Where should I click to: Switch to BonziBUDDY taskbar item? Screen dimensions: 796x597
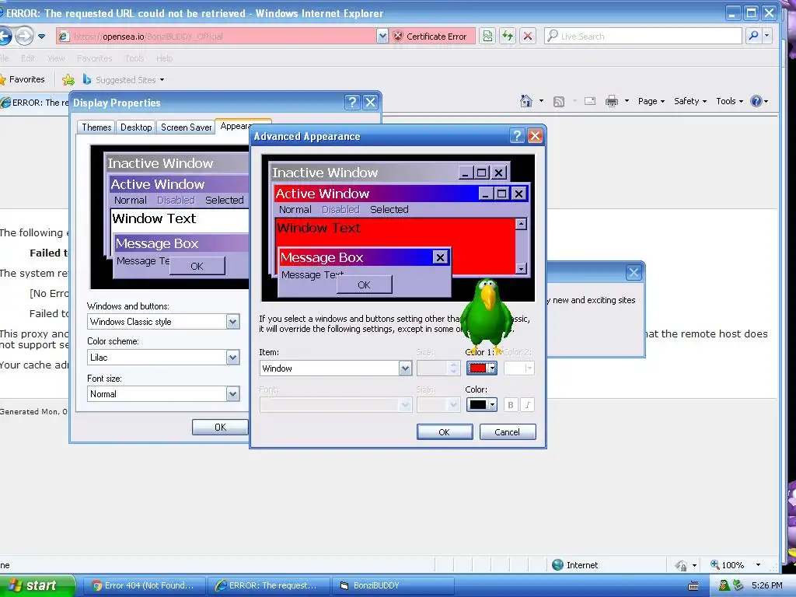tap(393, 585)
